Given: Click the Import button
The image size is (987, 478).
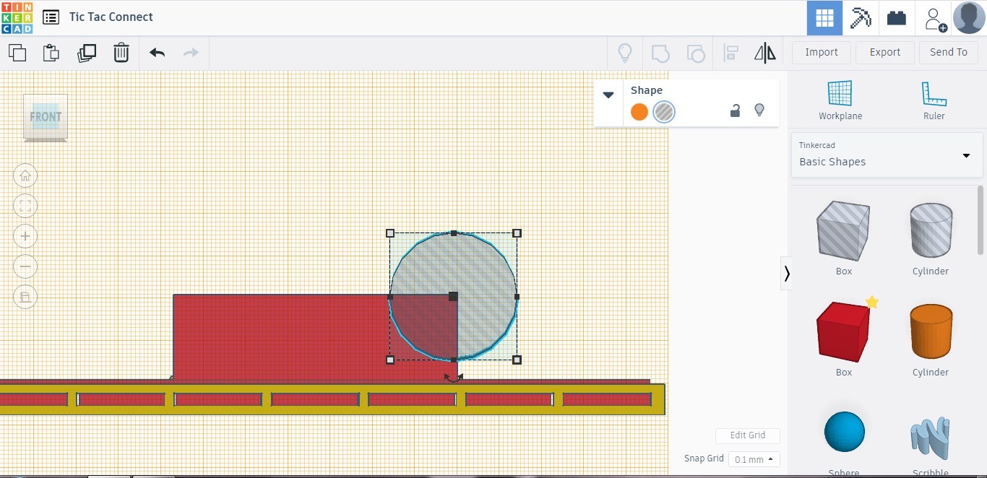Looking at the screenshot, I should click(822, 52).
